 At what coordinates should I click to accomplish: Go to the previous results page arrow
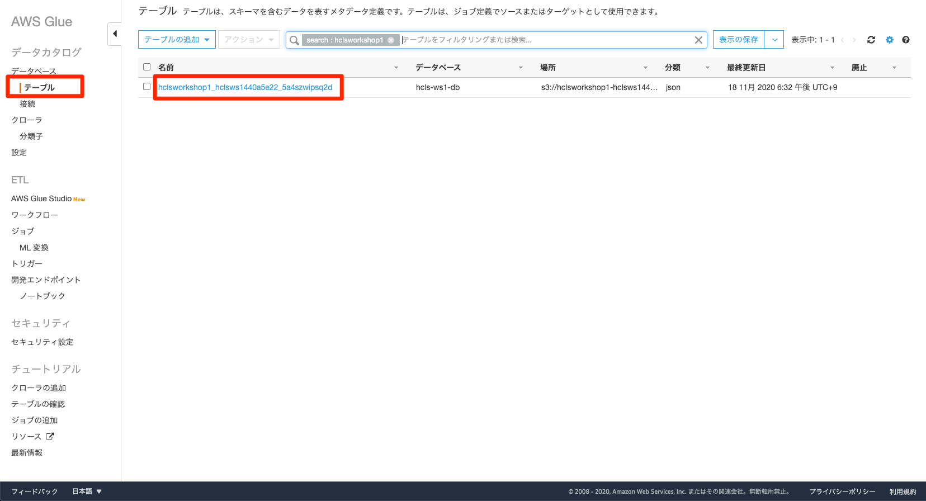point(842,40)
